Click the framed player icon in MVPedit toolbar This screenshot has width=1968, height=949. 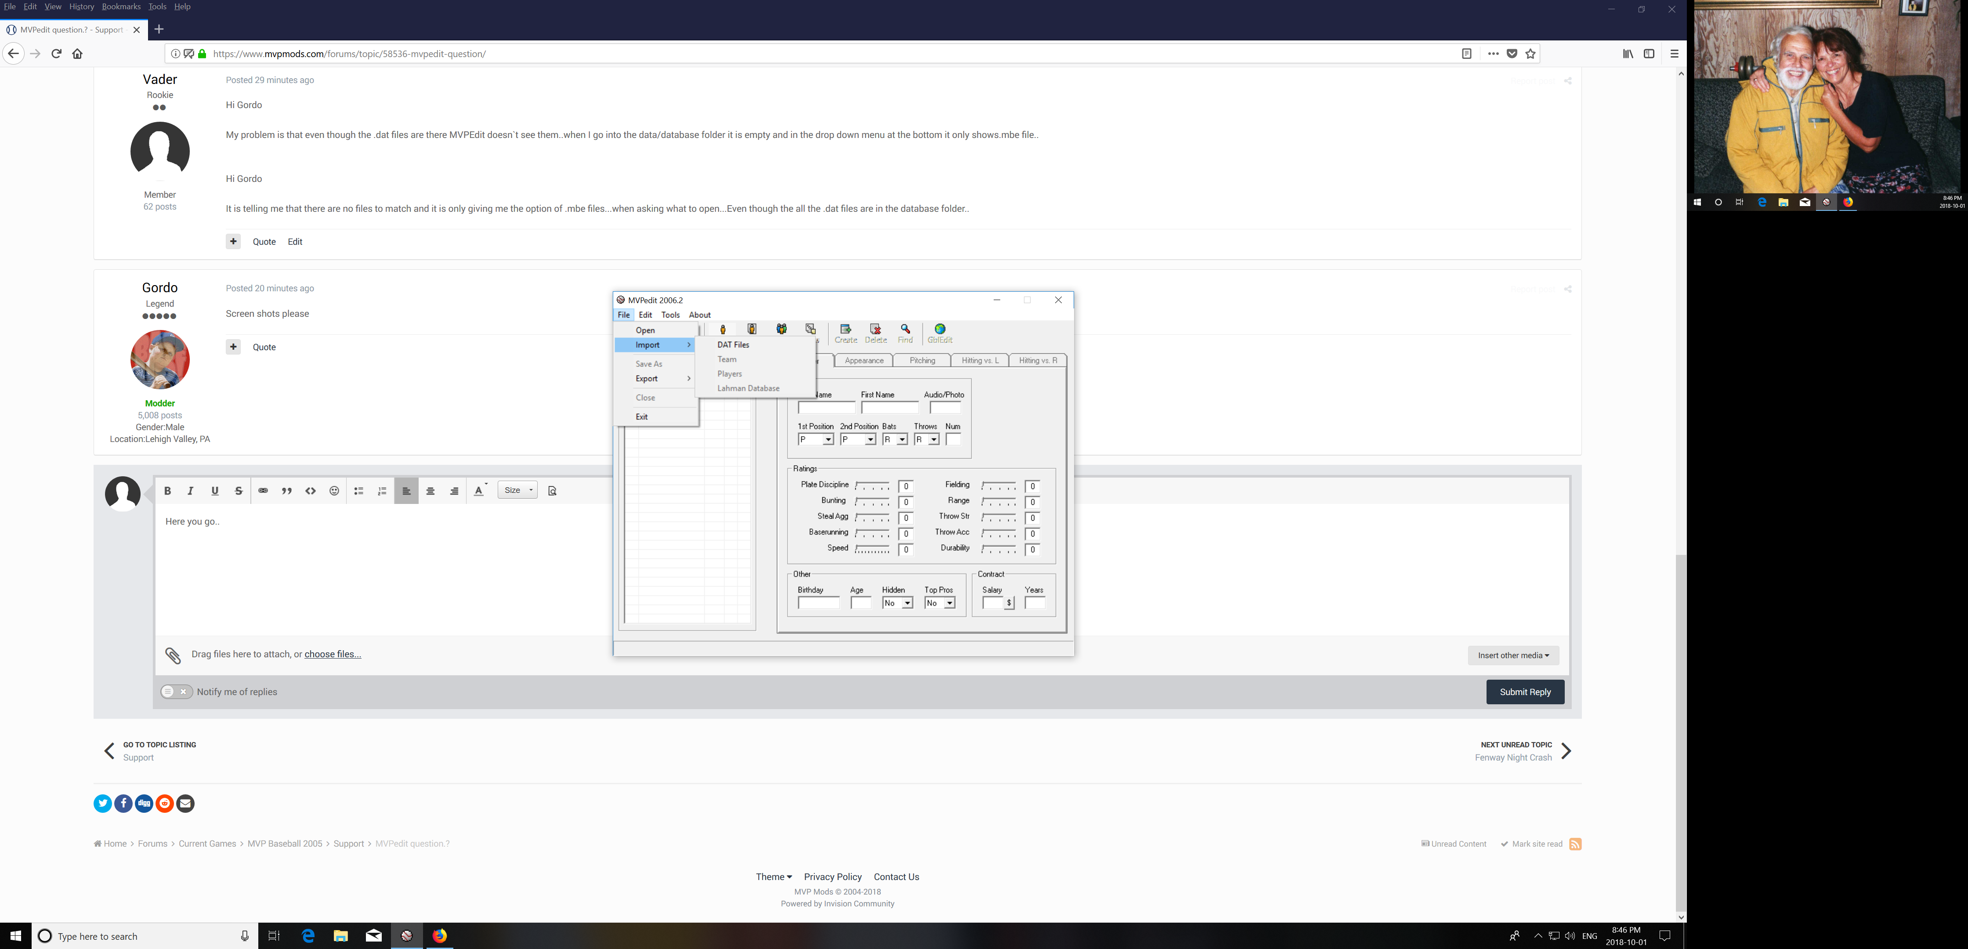click(752, 330)
